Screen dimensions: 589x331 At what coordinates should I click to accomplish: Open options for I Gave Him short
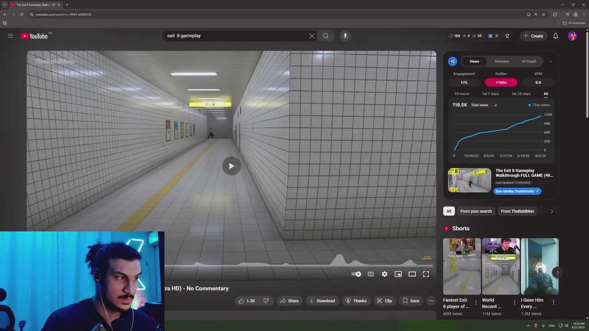click(554, 302)
